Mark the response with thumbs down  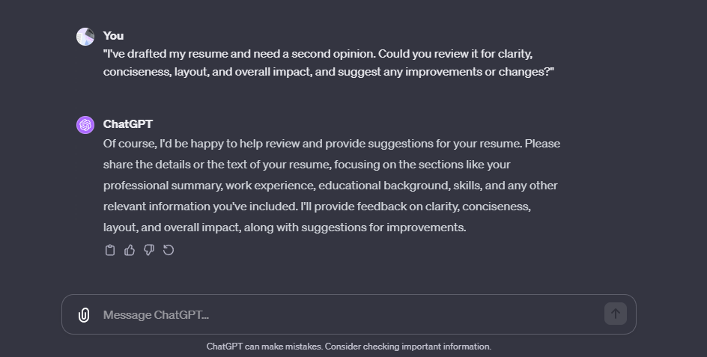[149, 250]
